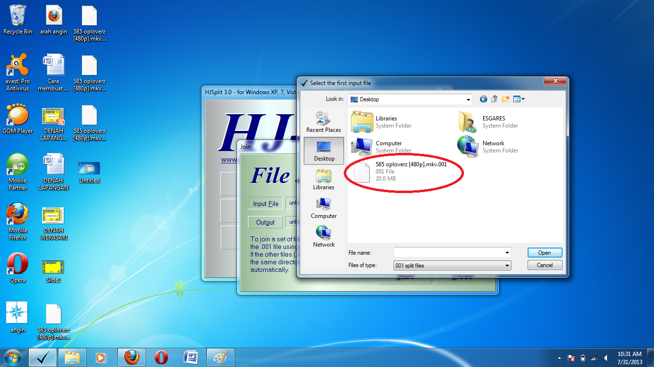The width and height of the screenshot is (654, 367).
Task: Click the Cancel button in file dialog
Action: coord(545,265)
